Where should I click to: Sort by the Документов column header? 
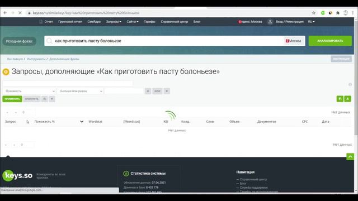267,122
